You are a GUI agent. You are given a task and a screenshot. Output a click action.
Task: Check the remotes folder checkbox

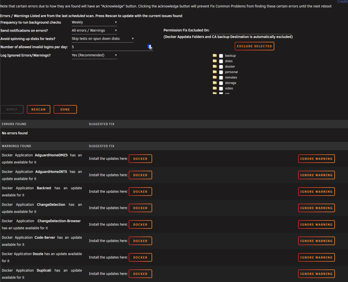pos(221,77)
